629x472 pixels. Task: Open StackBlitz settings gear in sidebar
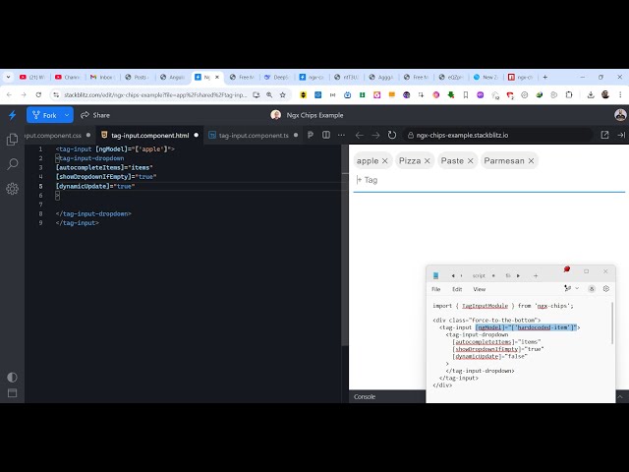[x=12, y=188]
